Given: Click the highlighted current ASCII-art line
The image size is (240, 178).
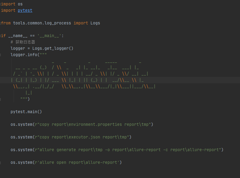Looking at the screenshot, I should (x=120, y=80).
